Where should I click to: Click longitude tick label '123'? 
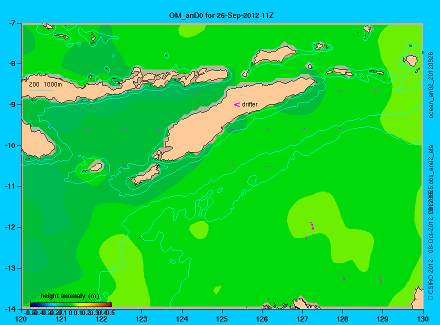(141, 319)
